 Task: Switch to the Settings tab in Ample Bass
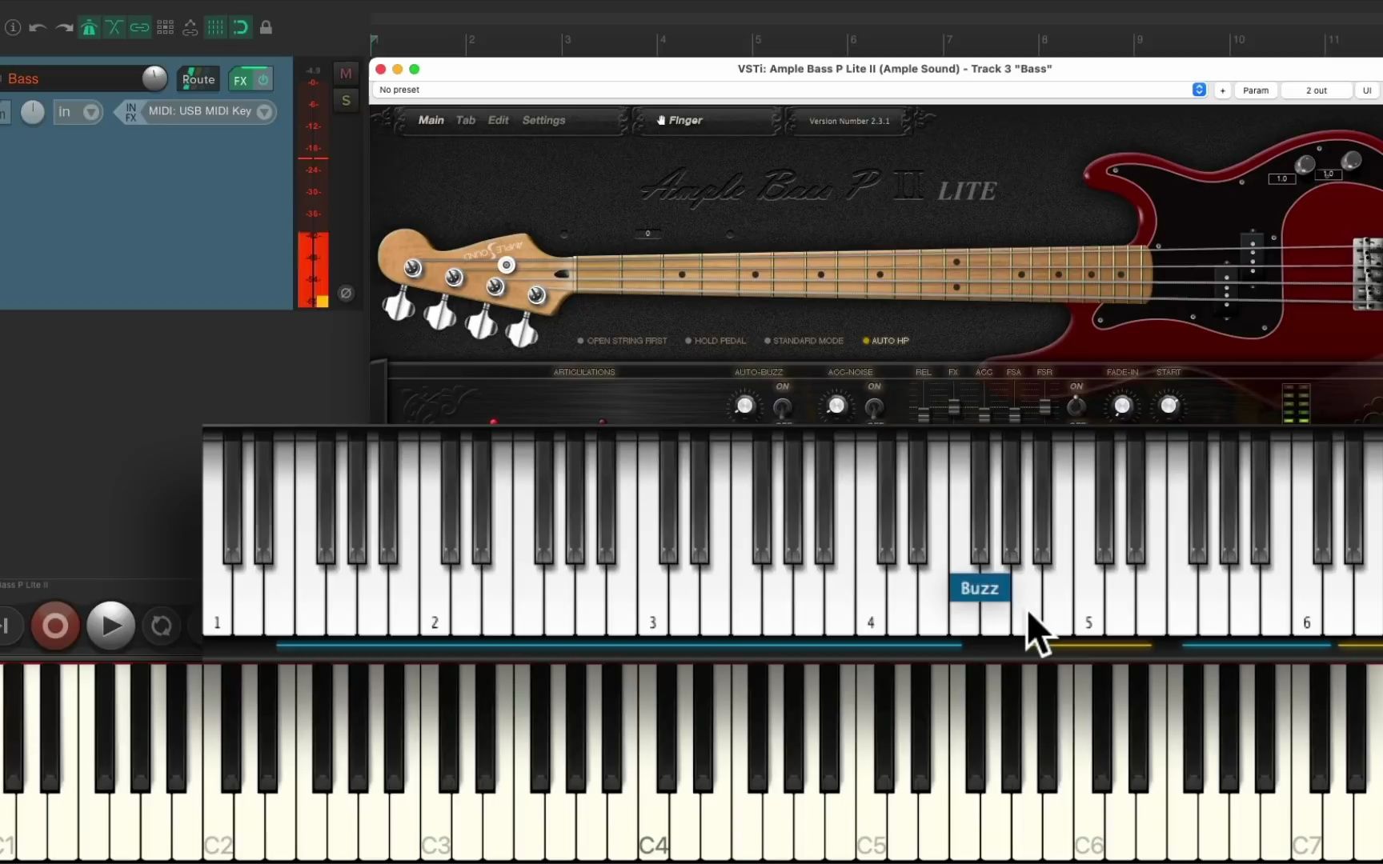point(543,120)
